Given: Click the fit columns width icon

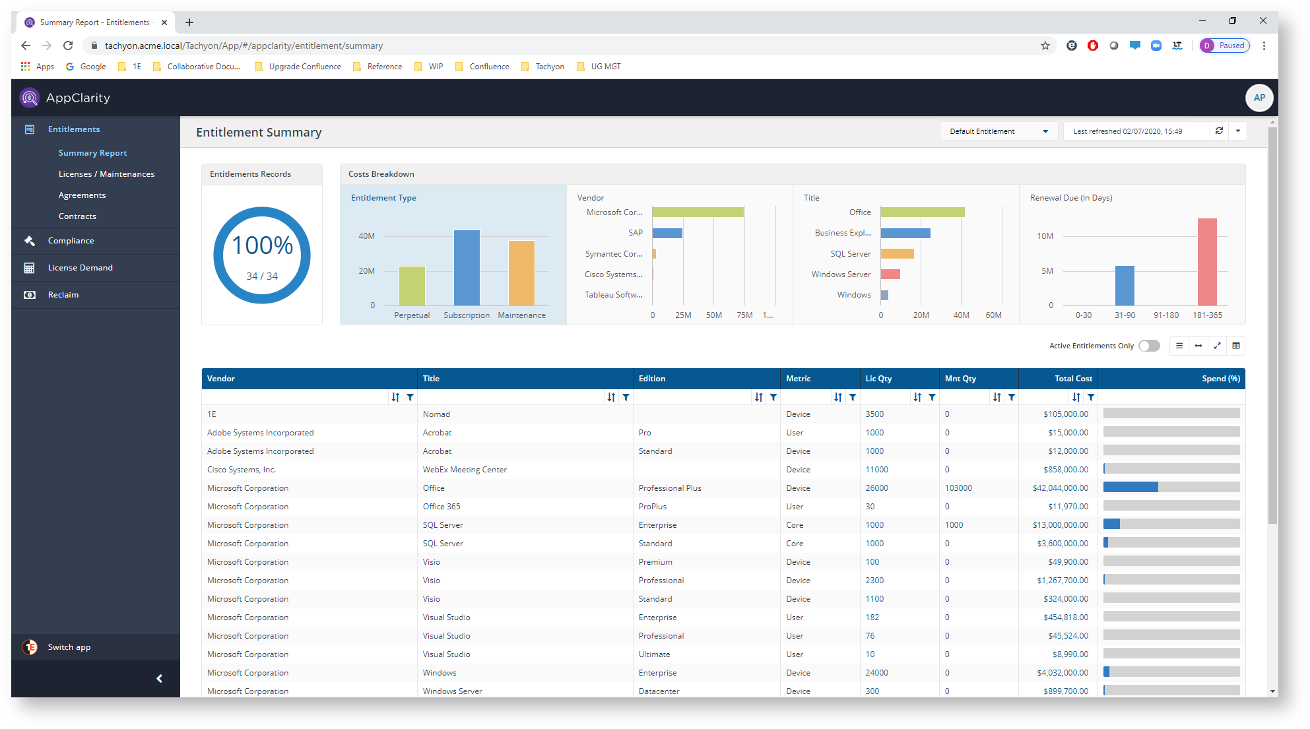Looking at the screenshot, I should (x=1198, y=346).
